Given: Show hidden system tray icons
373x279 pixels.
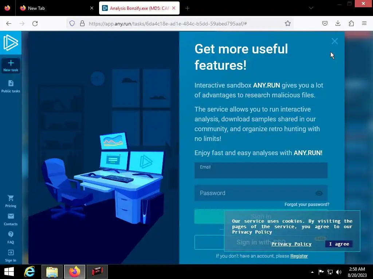Looking at the screenshot, I should 312,272.
